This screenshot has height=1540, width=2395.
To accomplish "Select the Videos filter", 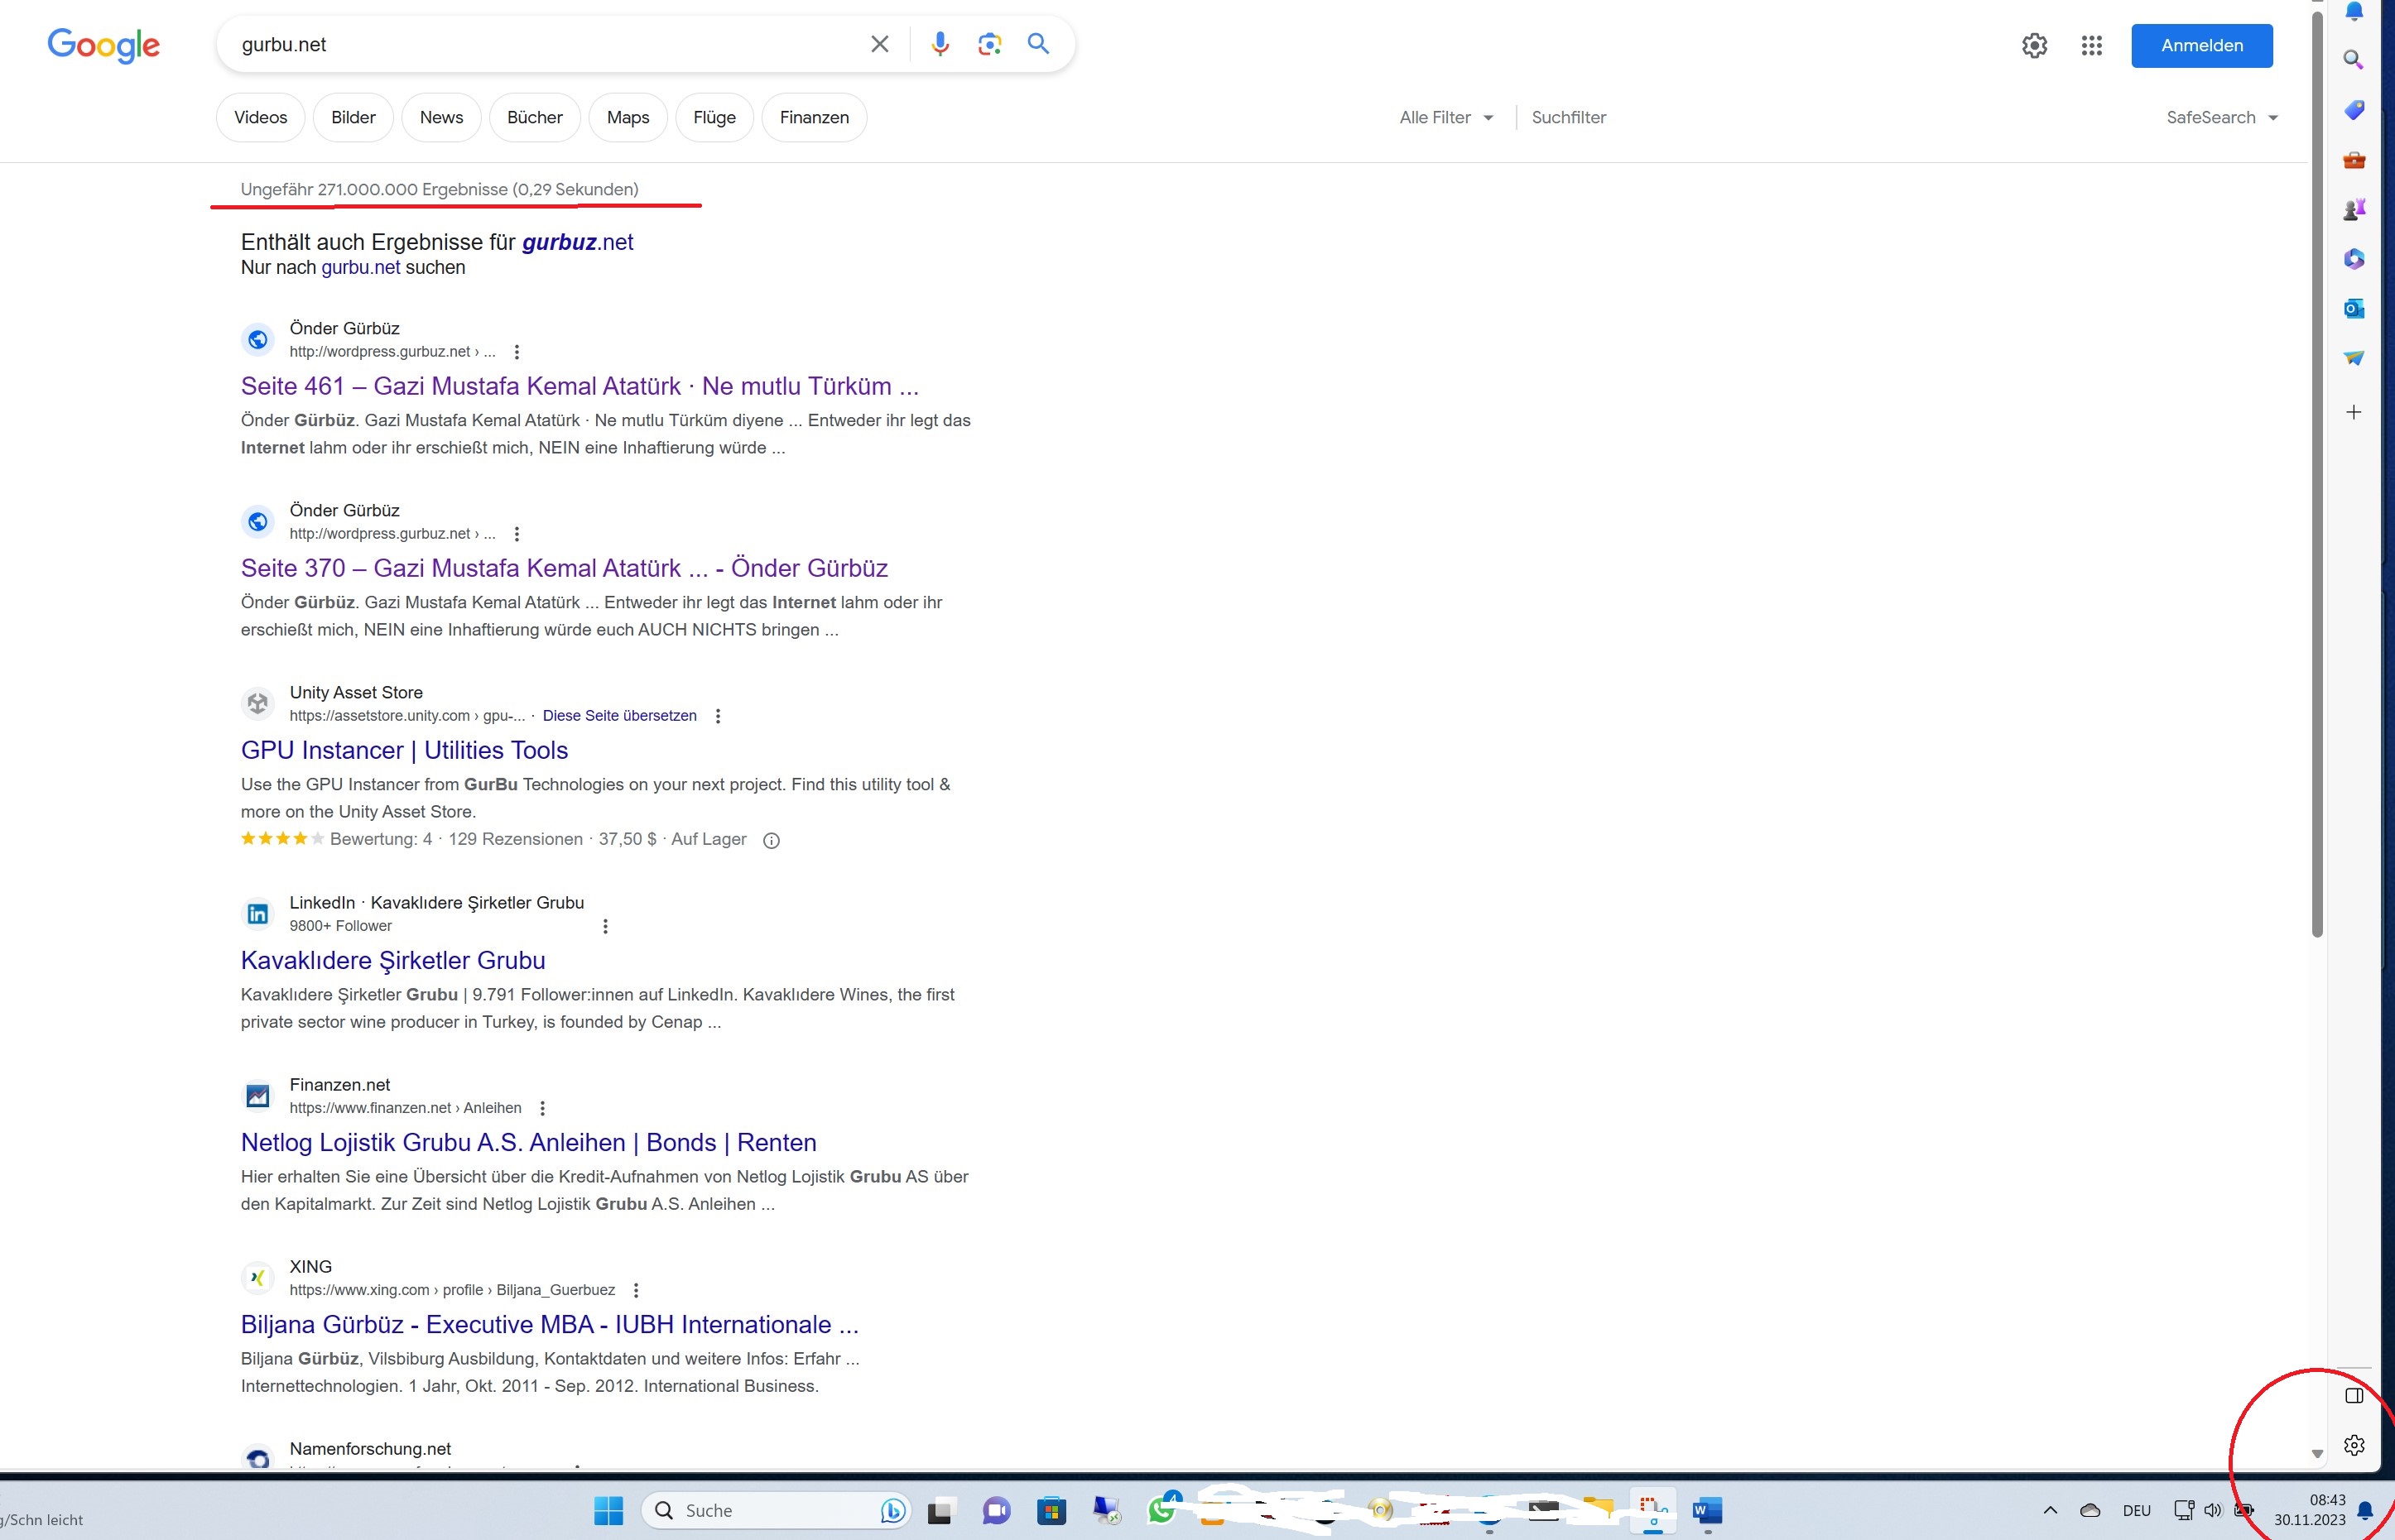I will pyautogui.click(x=260, y=117).
